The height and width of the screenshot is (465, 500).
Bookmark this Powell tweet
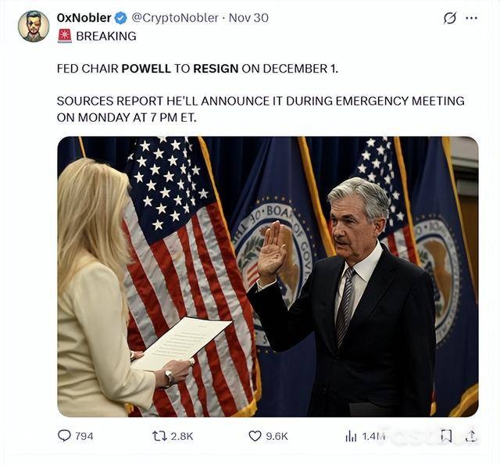point(445,435)
